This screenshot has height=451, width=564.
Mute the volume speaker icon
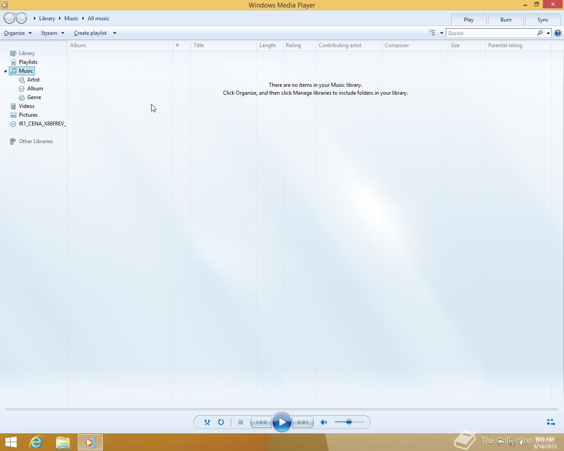324,422
